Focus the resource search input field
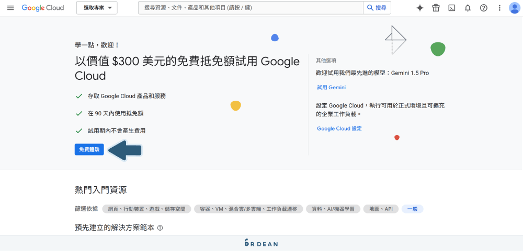523x251 pixels. (x=251, y=8)
